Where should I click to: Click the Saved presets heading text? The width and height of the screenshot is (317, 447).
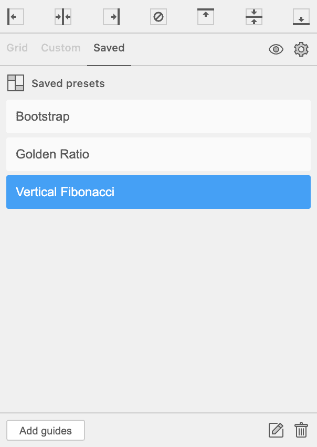[x=68, y=83]
